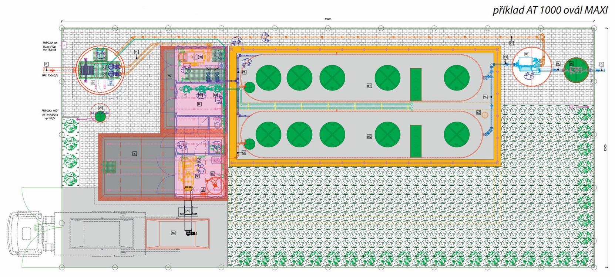Select the KK container label
615x277 pixels.
173,233
